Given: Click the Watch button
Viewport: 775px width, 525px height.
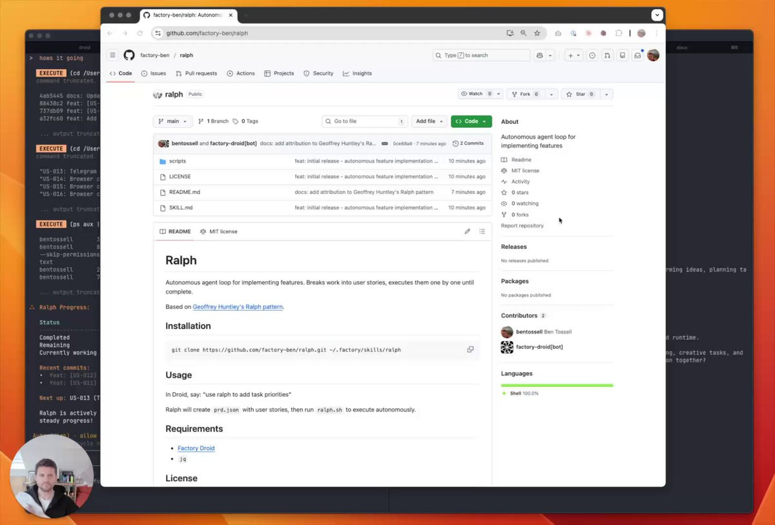Looking at the screenshot, I should pyautogui.click(x=476, y=94).
